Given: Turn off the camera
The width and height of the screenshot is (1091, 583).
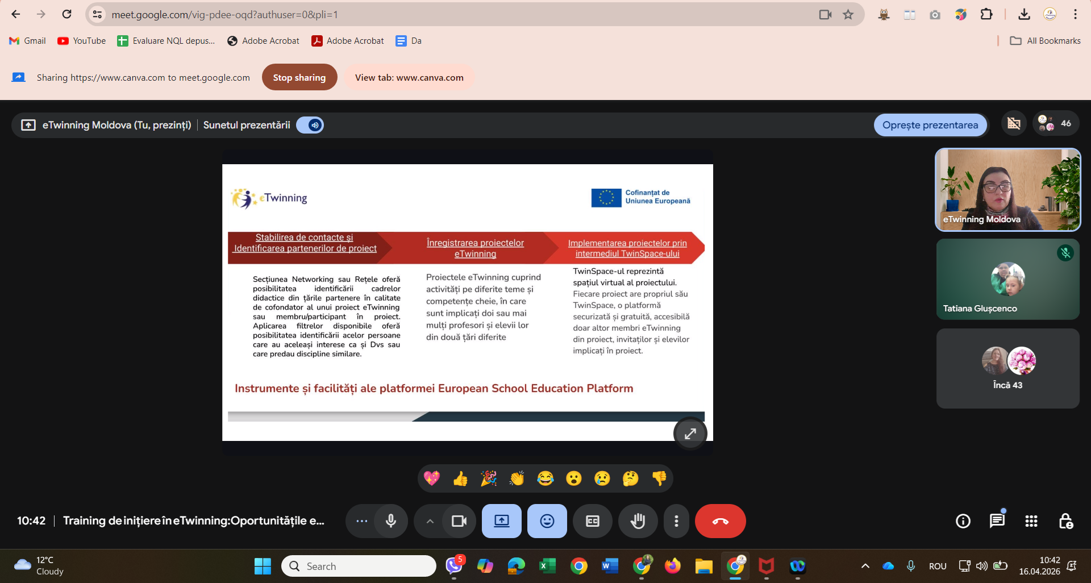Looking at the screenshot, I should click(459, 521).
